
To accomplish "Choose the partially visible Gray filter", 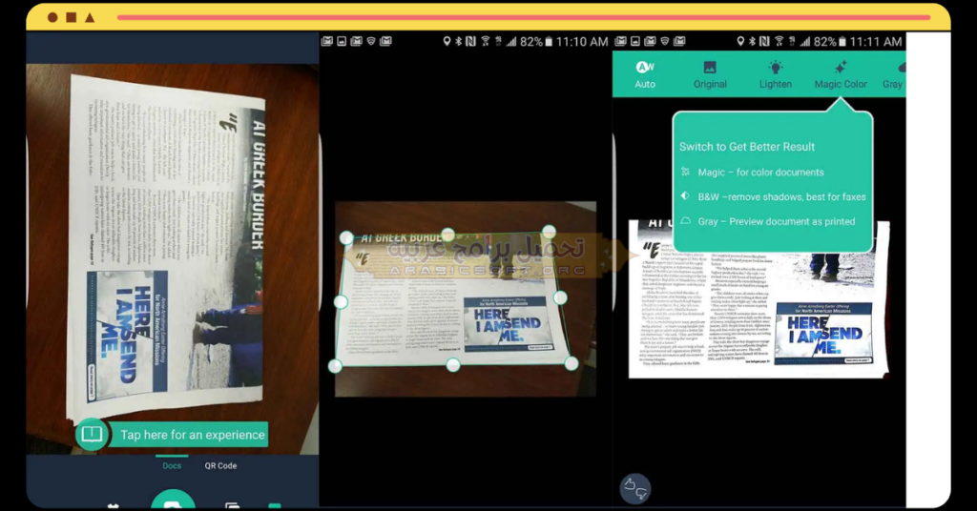I will click(893, 74).
